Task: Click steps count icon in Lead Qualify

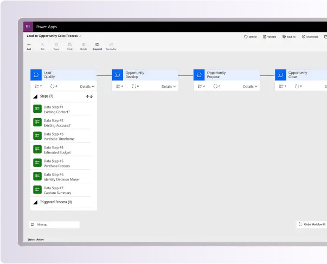Action: (37, 86)
